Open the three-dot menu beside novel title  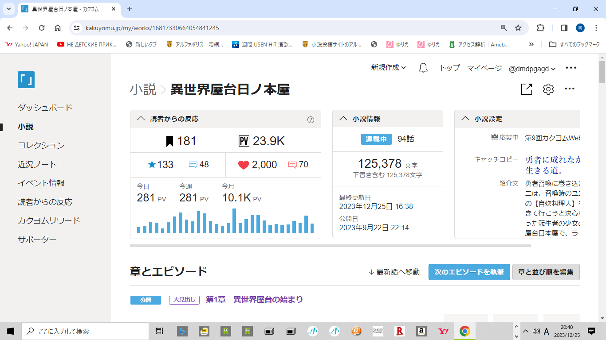click(570, 89)
